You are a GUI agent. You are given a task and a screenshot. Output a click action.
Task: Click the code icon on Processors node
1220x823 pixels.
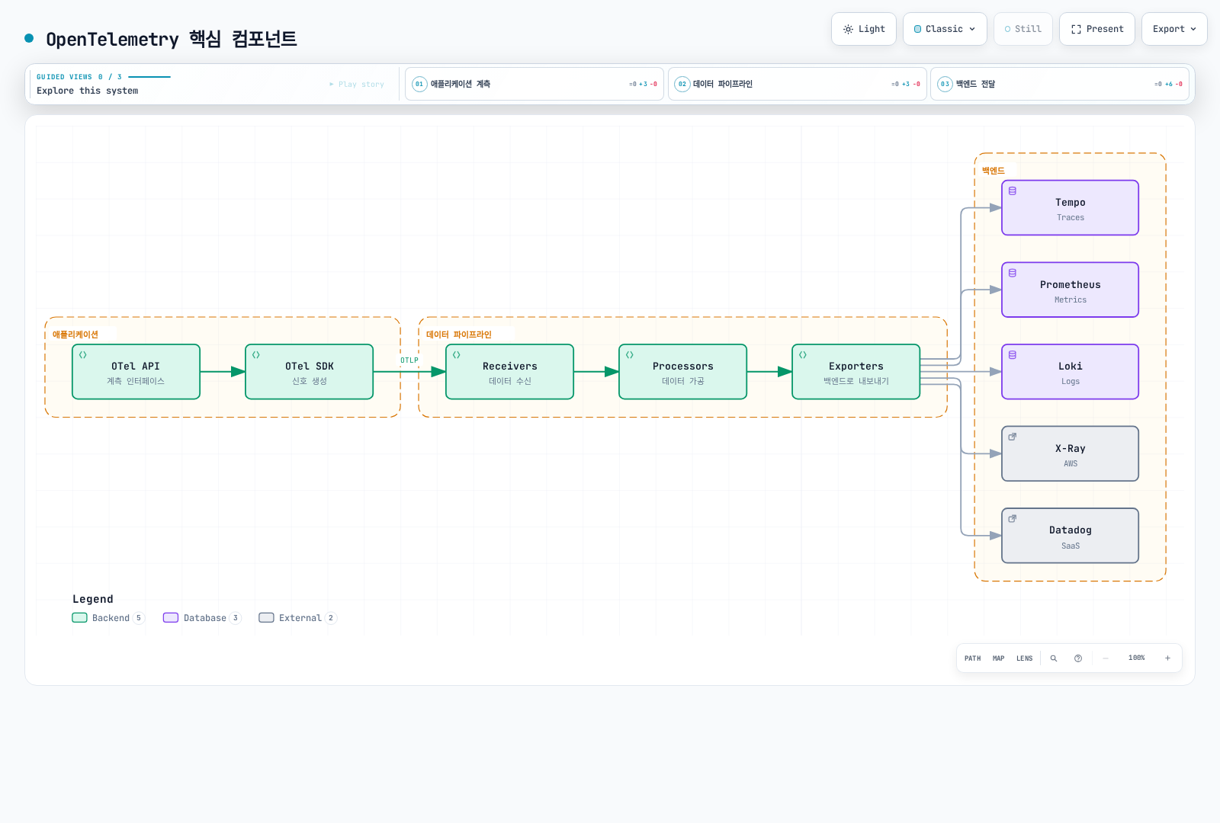[630, 355]
